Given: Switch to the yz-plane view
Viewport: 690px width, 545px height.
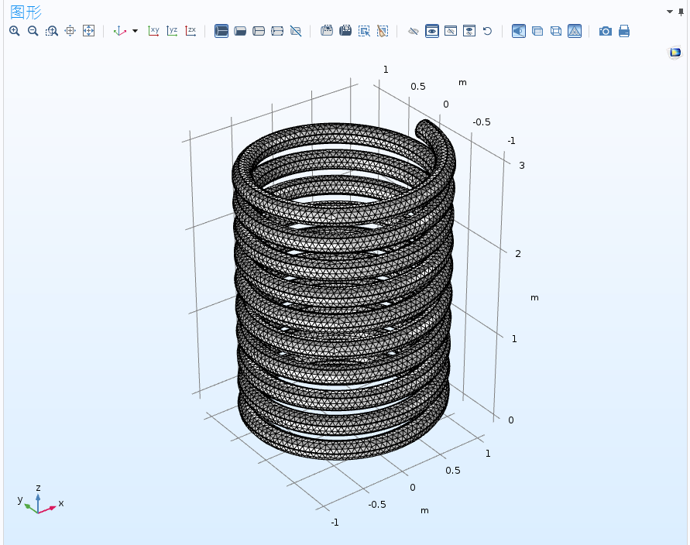Looking at the screenshot, I should coord(172,31).
